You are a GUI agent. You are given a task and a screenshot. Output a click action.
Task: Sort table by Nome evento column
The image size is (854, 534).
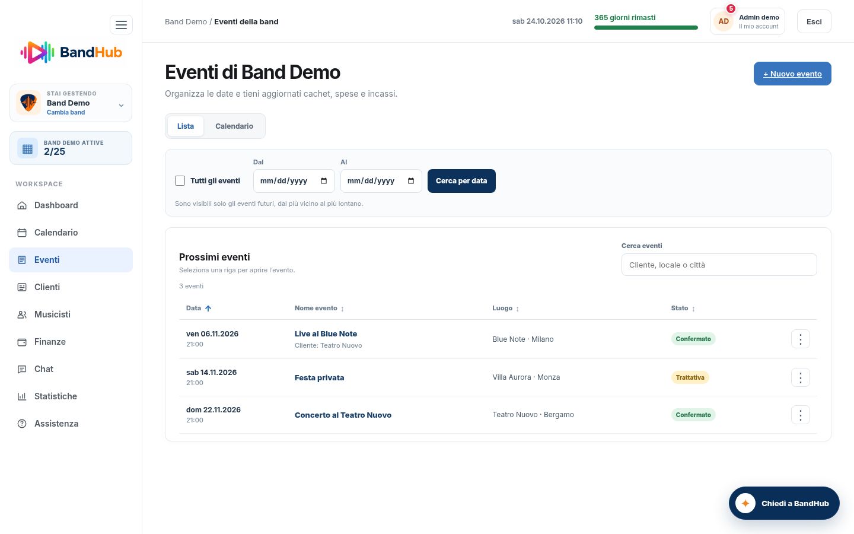point(319,308)
